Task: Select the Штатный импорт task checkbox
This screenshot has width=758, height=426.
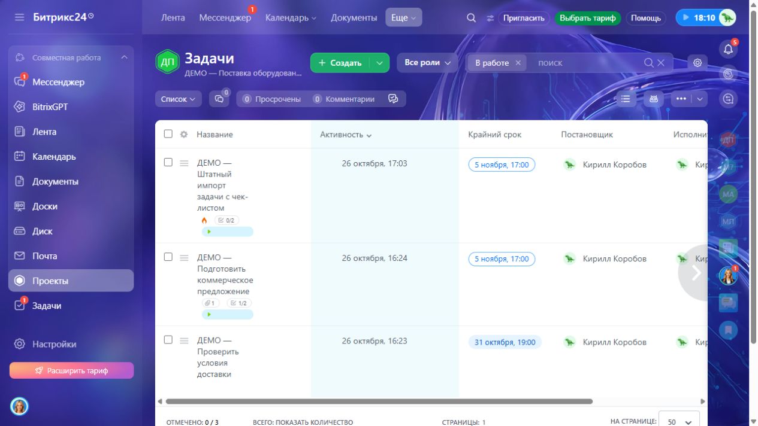Action: coord(168,162)
